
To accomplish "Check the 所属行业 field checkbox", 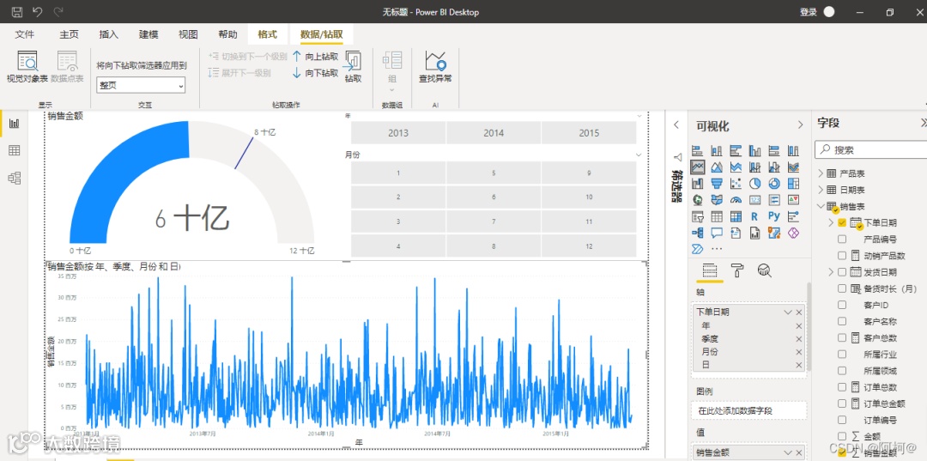I will point(843,354).
